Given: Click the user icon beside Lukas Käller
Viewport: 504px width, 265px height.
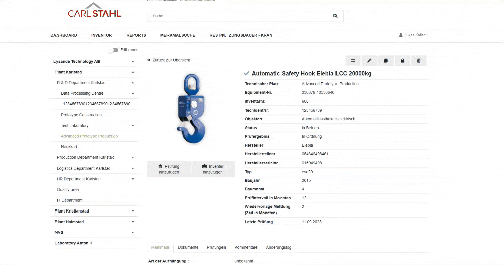Looking at the screenshot, I should [401, 35].
